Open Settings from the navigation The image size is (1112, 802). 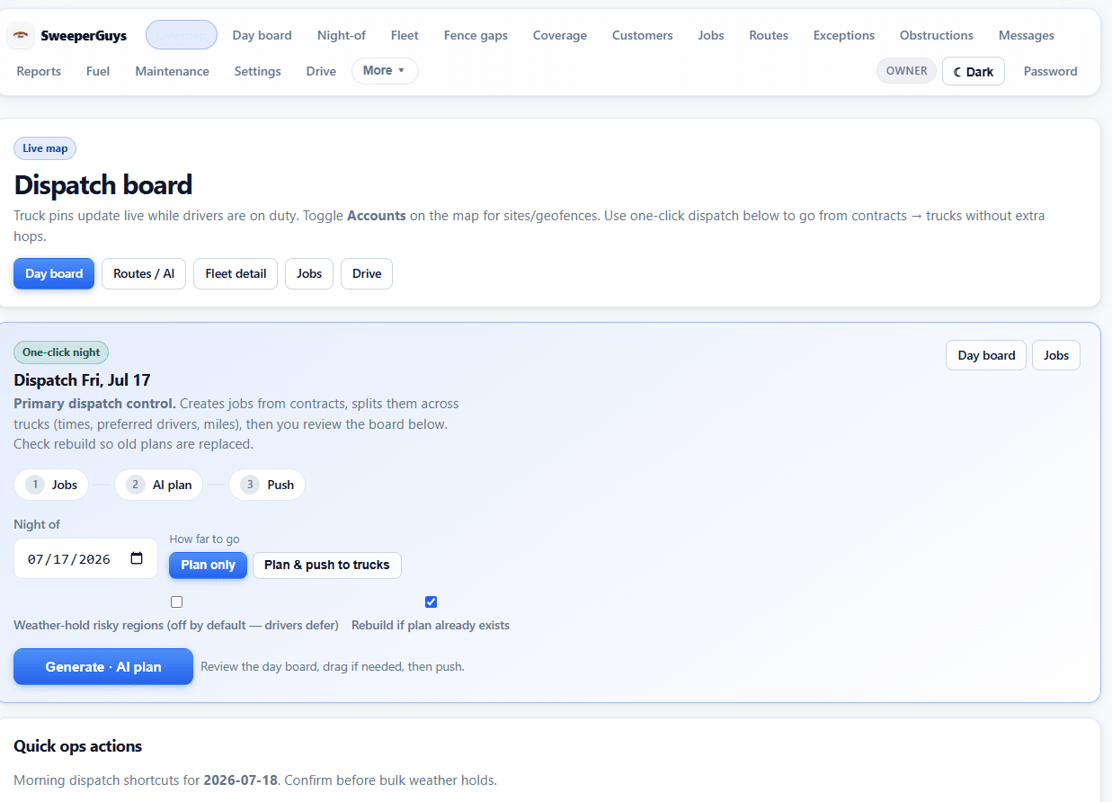click(x=258, y=71)
